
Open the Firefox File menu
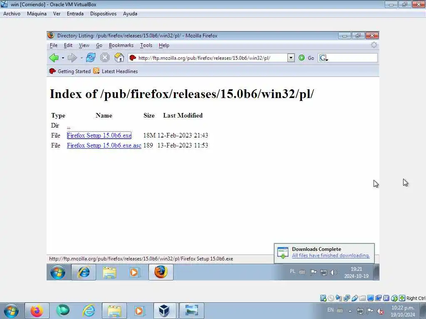[54, 45]
